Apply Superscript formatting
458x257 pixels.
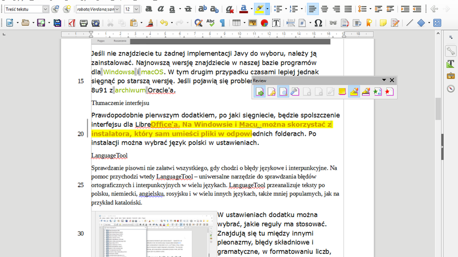tap(203, 9)
